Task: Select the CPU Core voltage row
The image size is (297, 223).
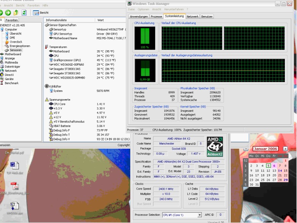Action: pos(84,104)
